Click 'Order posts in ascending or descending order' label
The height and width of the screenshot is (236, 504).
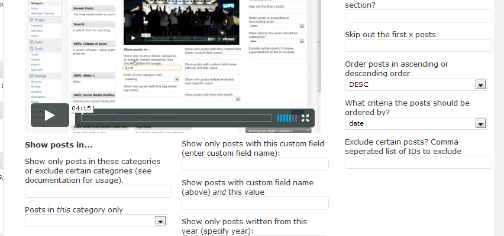(397, 68)
